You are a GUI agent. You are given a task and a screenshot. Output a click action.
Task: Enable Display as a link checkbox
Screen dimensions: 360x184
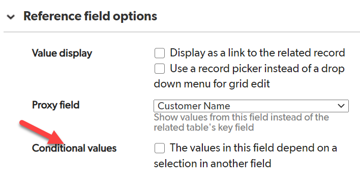[160, 53]
